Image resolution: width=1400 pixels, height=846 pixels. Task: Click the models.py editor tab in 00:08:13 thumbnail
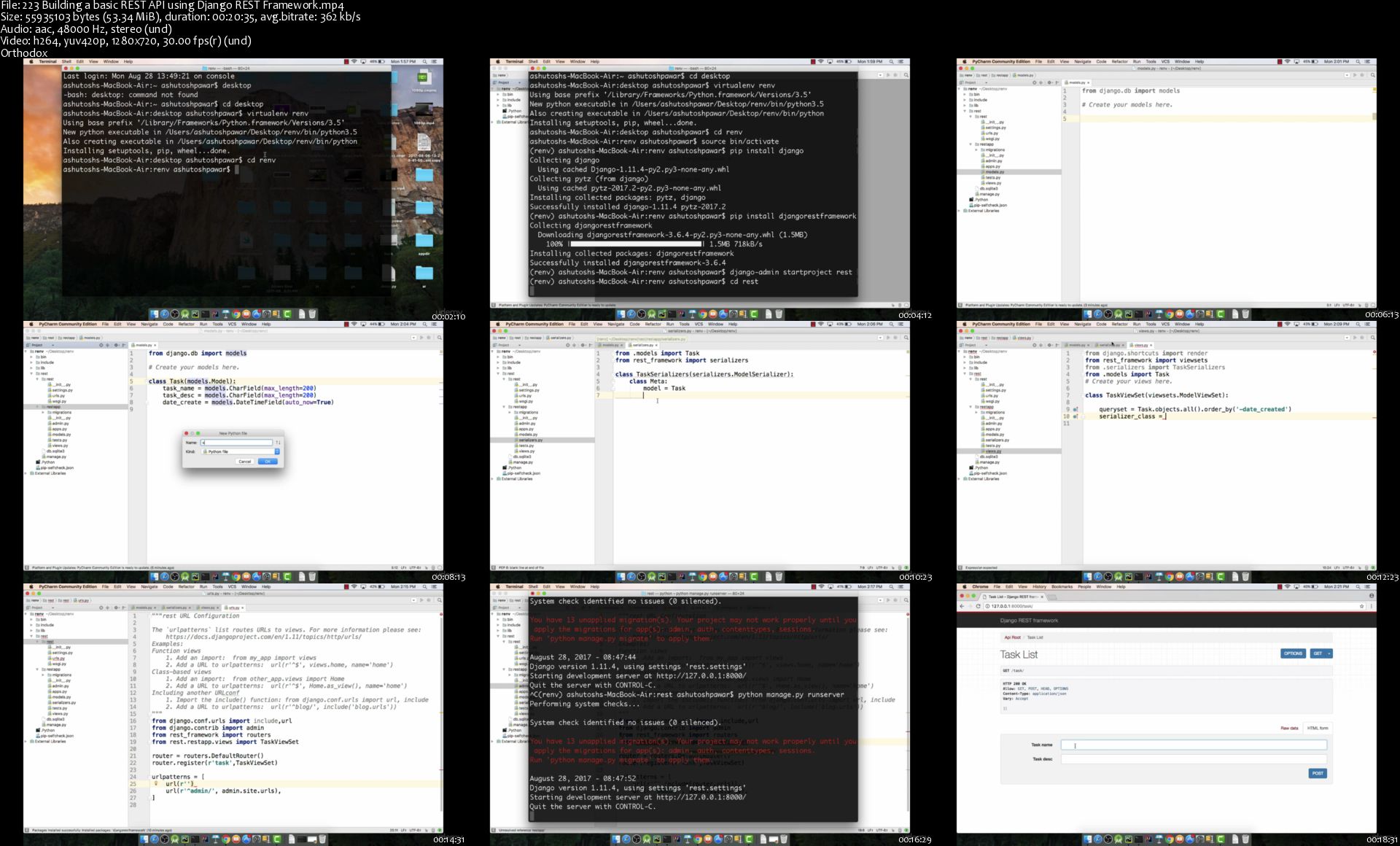tap(143, 345)
